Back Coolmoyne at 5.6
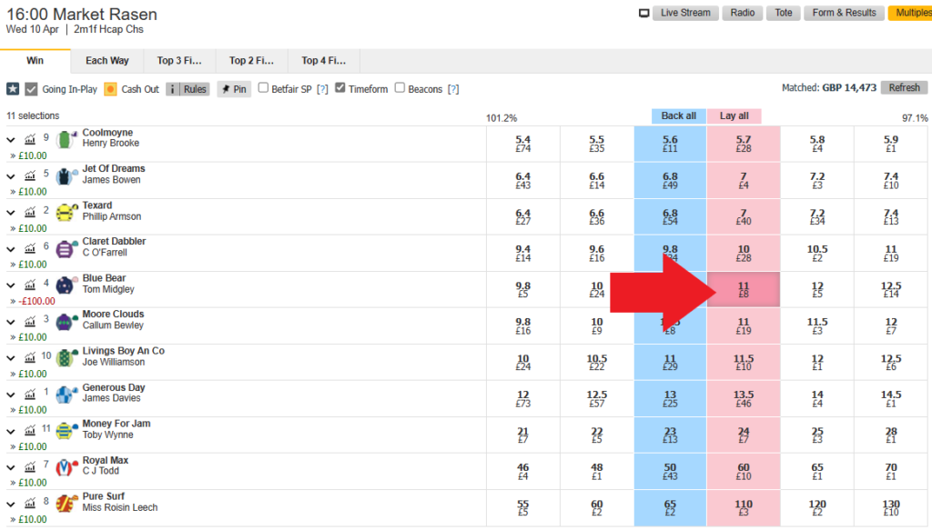Viewport: 932px width, 530px height. click(x=670, y=144)
